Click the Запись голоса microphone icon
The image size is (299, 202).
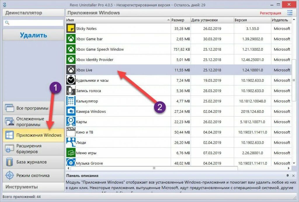click(x=71, y=91)
